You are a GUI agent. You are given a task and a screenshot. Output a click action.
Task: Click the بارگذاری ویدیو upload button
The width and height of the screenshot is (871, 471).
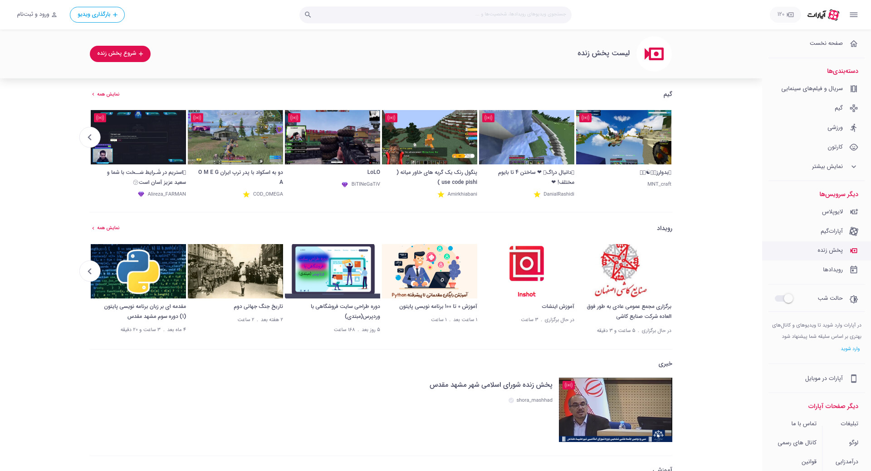point(97,14)
